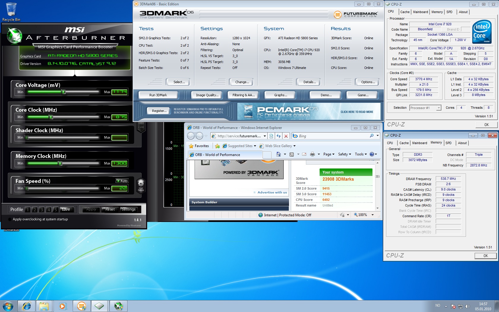Screen dimensions: 499x312
Task: Click the IE Print icon
Action: (312, 154)
